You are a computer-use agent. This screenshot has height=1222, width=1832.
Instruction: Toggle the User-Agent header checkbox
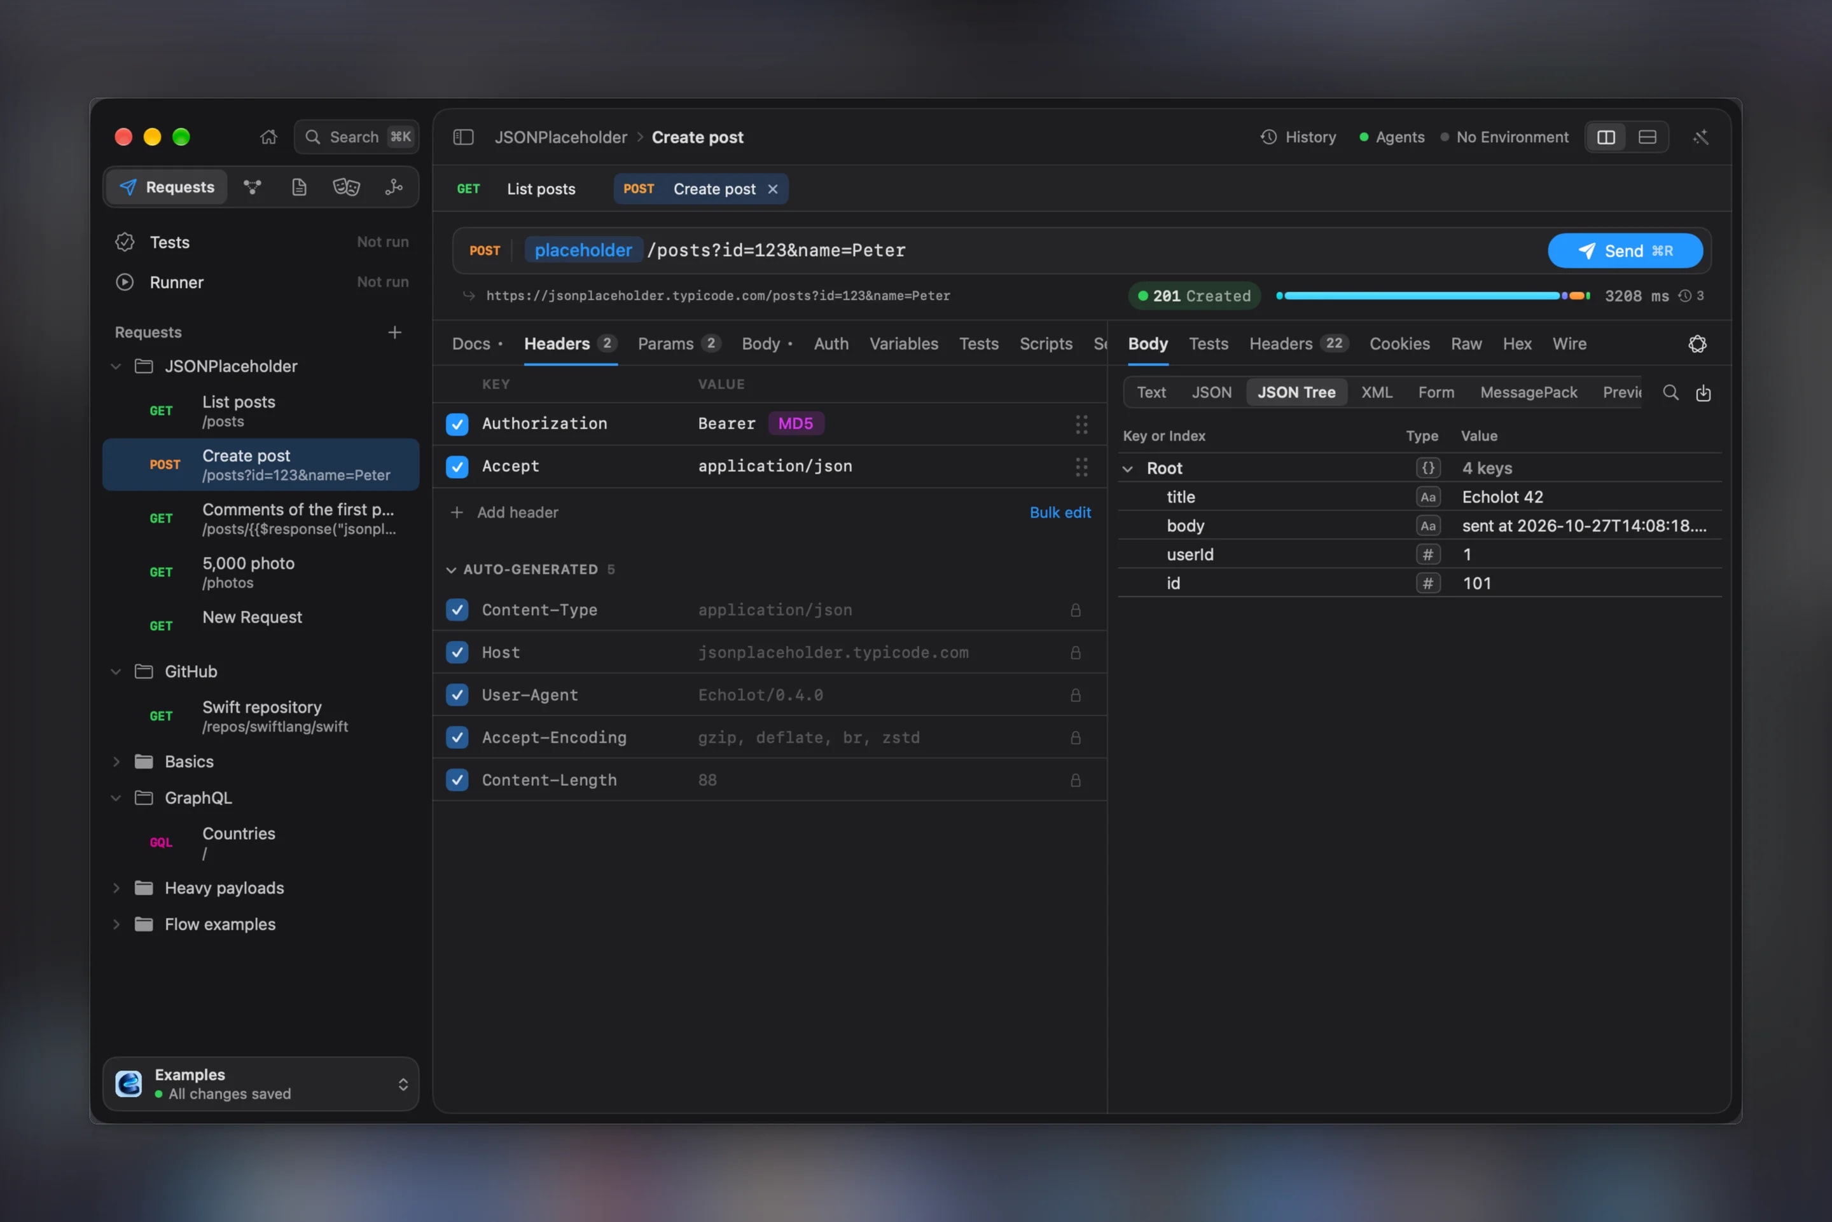[457, 695]
